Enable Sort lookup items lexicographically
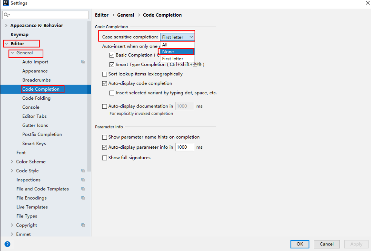 coord(104,74)
